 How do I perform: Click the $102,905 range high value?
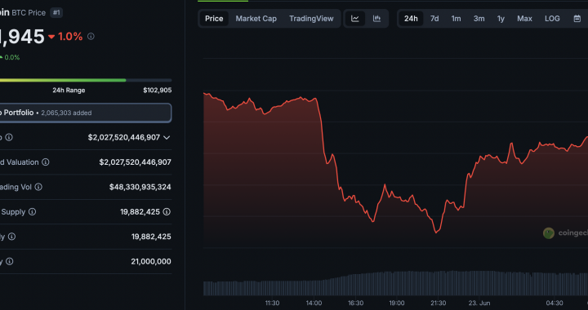click(x=157, y=91)
